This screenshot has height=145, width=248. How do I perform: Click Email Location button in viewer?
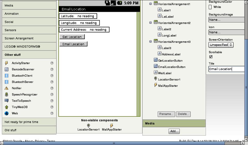(73, 44)
